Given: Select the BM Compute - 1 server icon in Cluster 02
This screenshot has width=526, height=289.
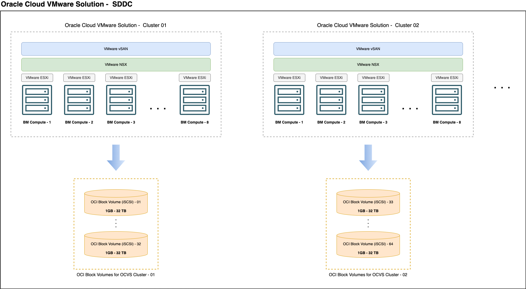Looking at the screenshot, I should click(x=289, y=100).
